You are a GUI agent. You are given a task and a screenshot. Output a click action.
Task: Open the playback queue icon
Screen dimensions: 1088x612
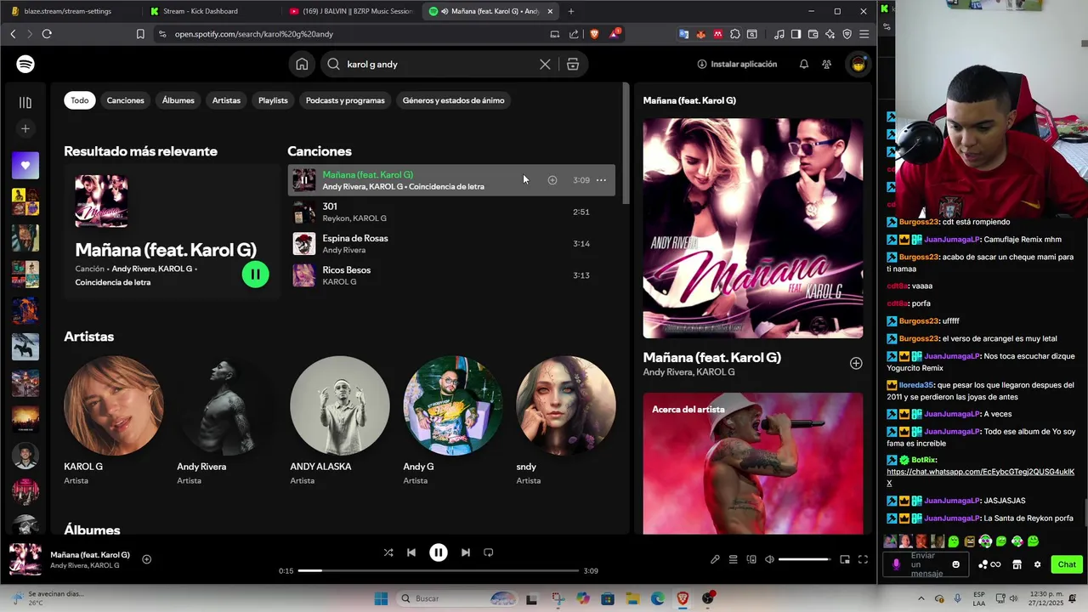click(733, 559)
